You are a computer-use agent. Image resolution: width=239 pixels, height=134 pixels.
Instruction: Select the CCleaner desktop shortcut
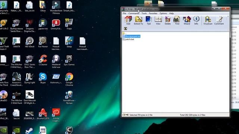click(43, 60)
